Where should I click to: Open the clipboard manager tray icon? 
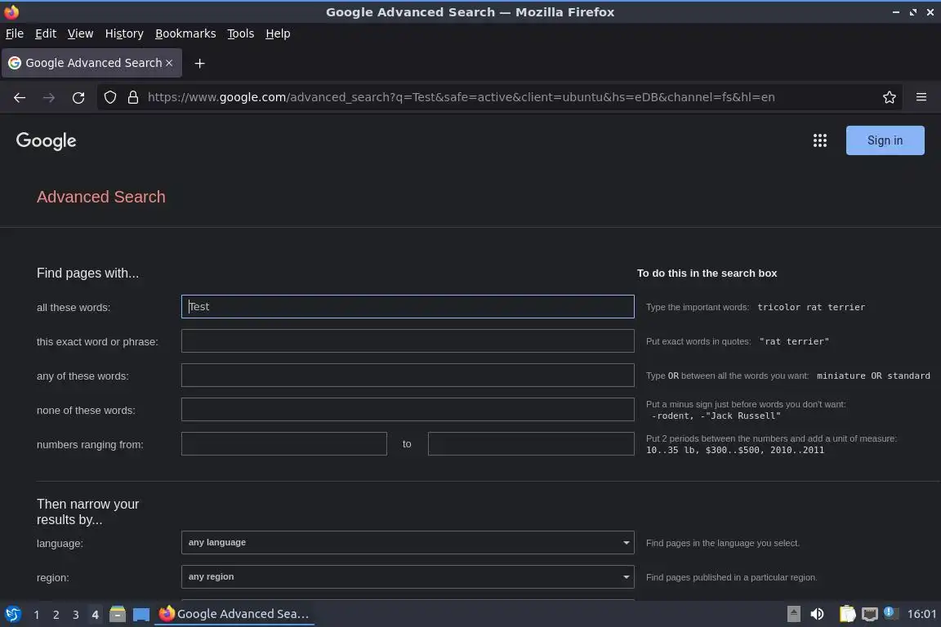[x=847, y=614]
